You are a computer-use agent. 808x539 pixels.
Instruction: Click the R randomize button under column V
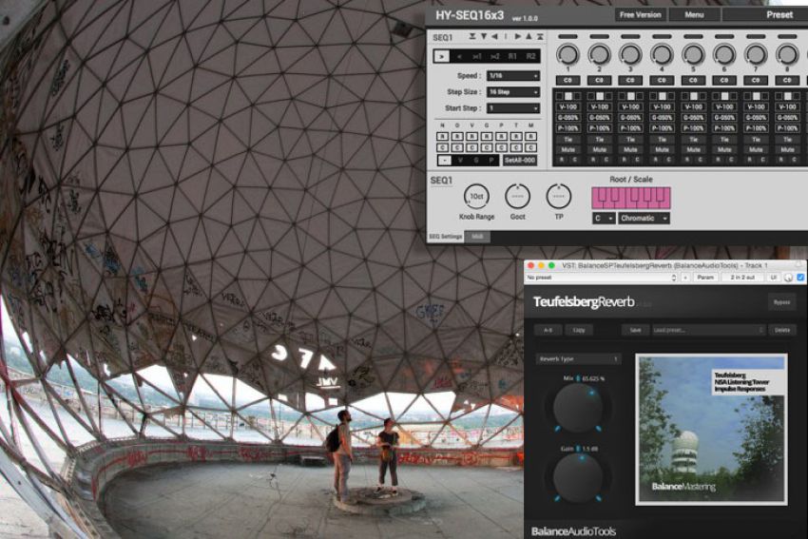pyautogui.click(x=471, y=137)
